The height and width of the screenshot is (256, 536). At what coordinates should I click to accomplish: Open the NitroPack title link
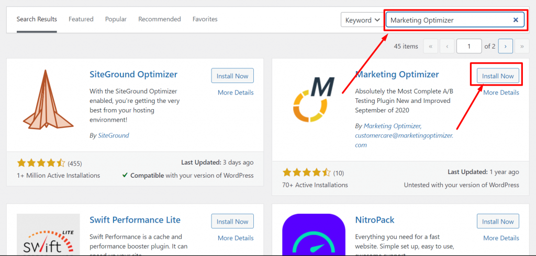coord(375,220)
